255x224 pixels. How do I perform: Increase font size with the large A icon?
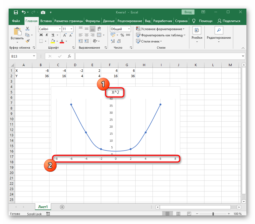coord(65,35)
